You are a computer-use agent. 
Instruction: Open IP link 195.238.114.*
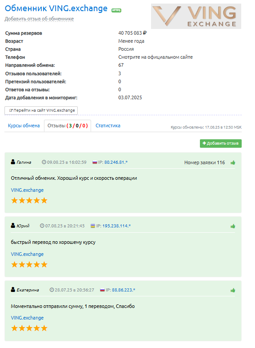tap(116, 226)
